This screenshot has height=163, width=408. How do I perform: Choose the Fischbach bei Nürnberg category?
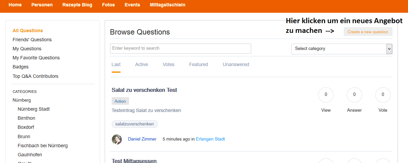[43, 146]
